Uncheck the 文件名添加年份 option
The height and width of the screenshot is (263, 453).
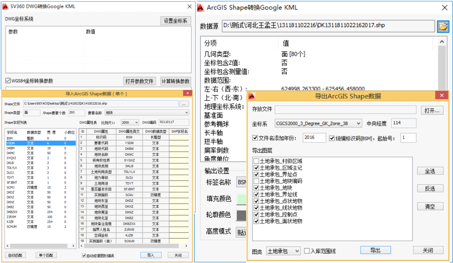pos(255,138)
